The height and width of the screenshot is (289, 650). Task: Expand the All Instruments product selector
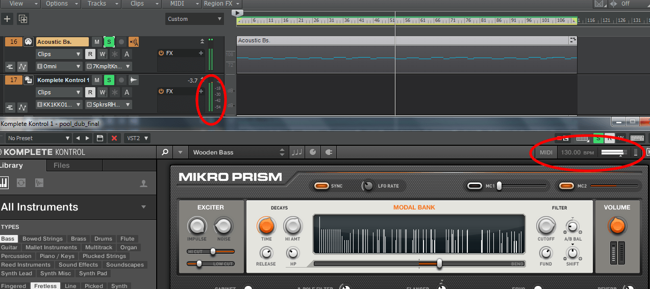[143, 207]
